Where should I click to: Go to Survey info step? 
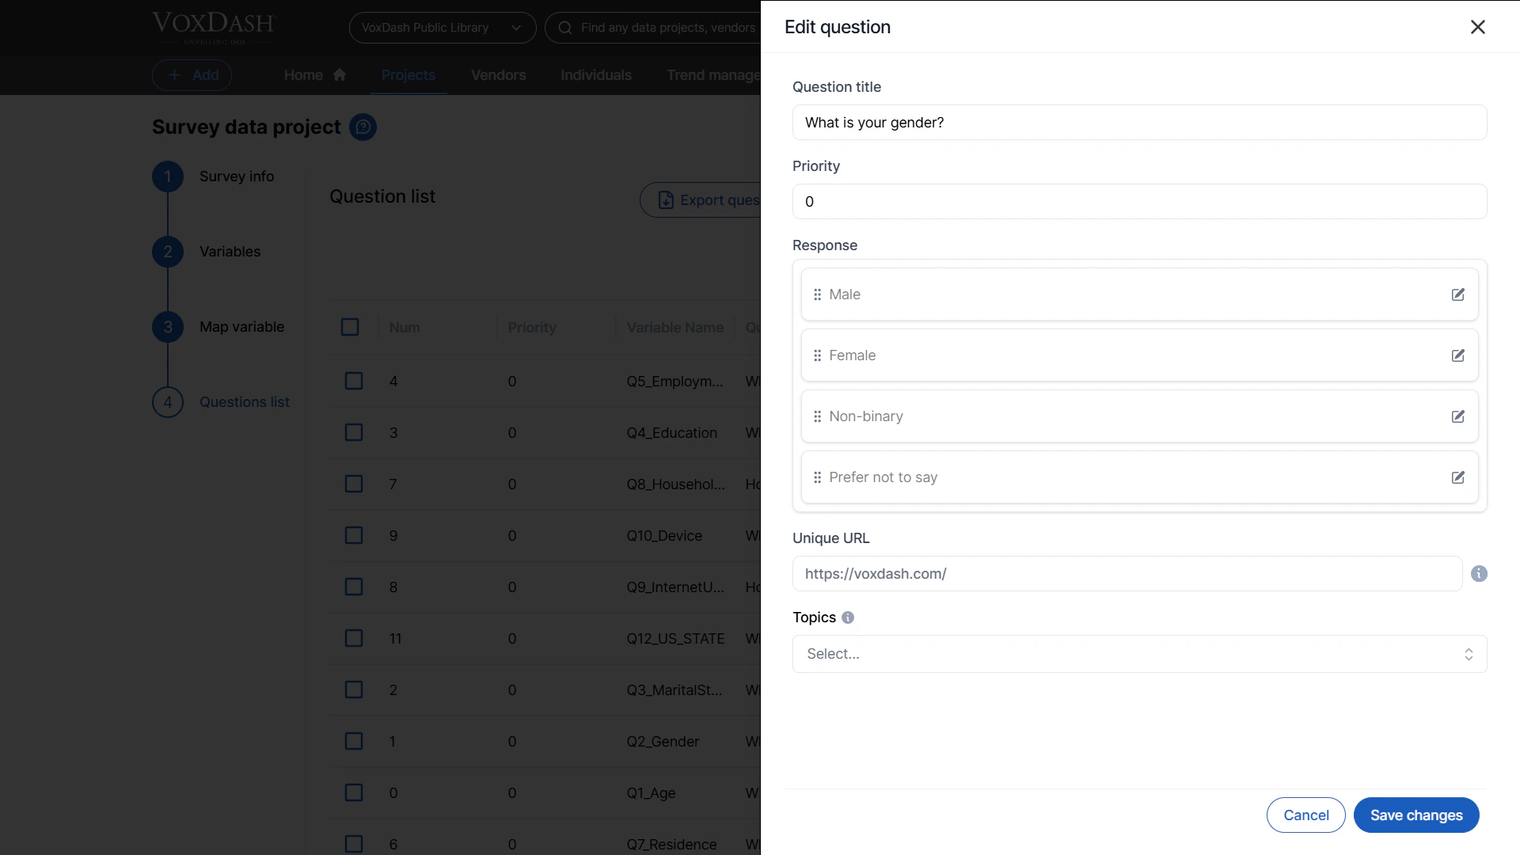(237, 177)
